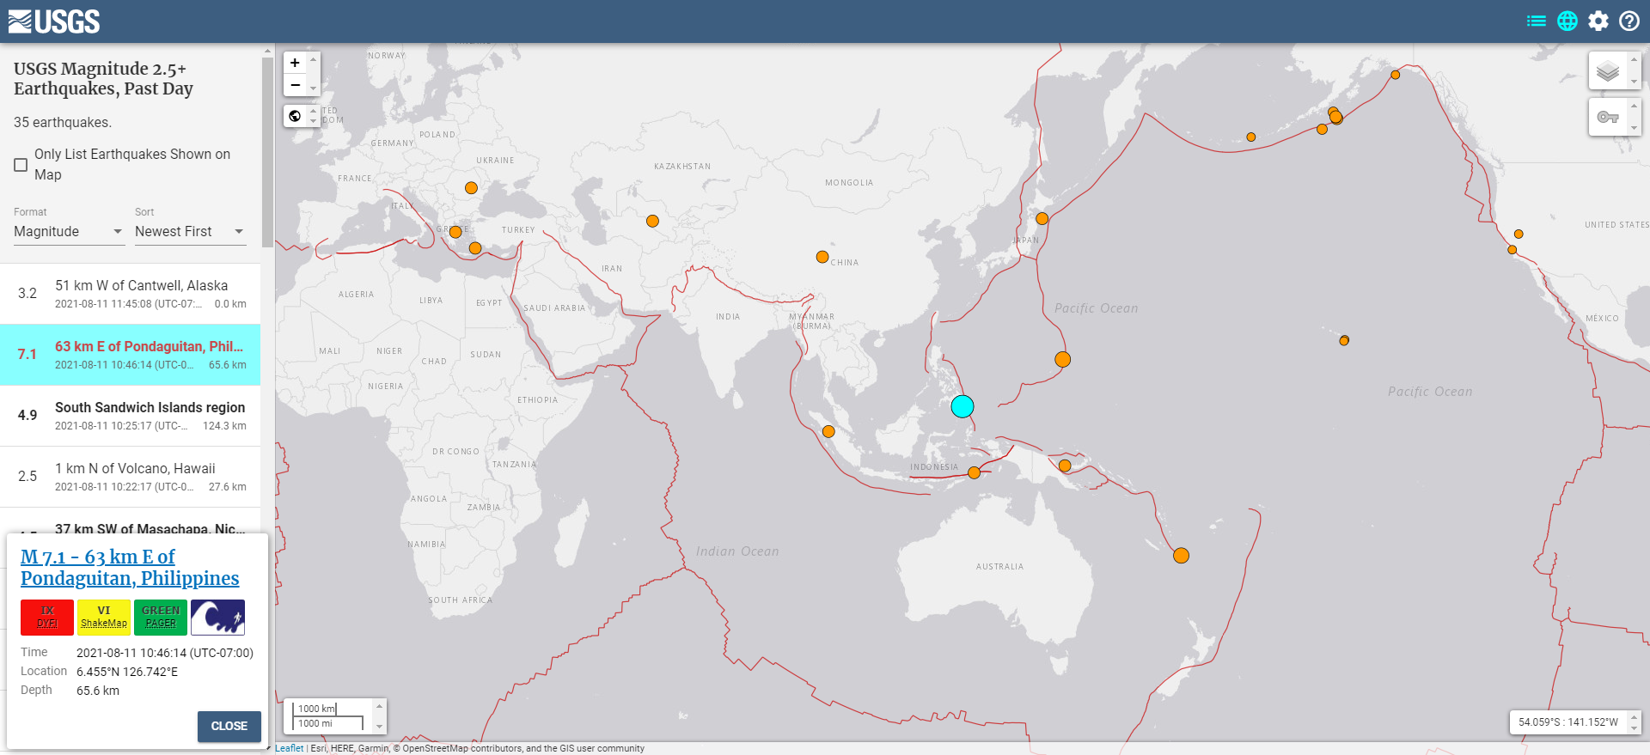Screen dimensions: 1650x755
Task: Expand the scale control down arrow
Action: point(379,726)
